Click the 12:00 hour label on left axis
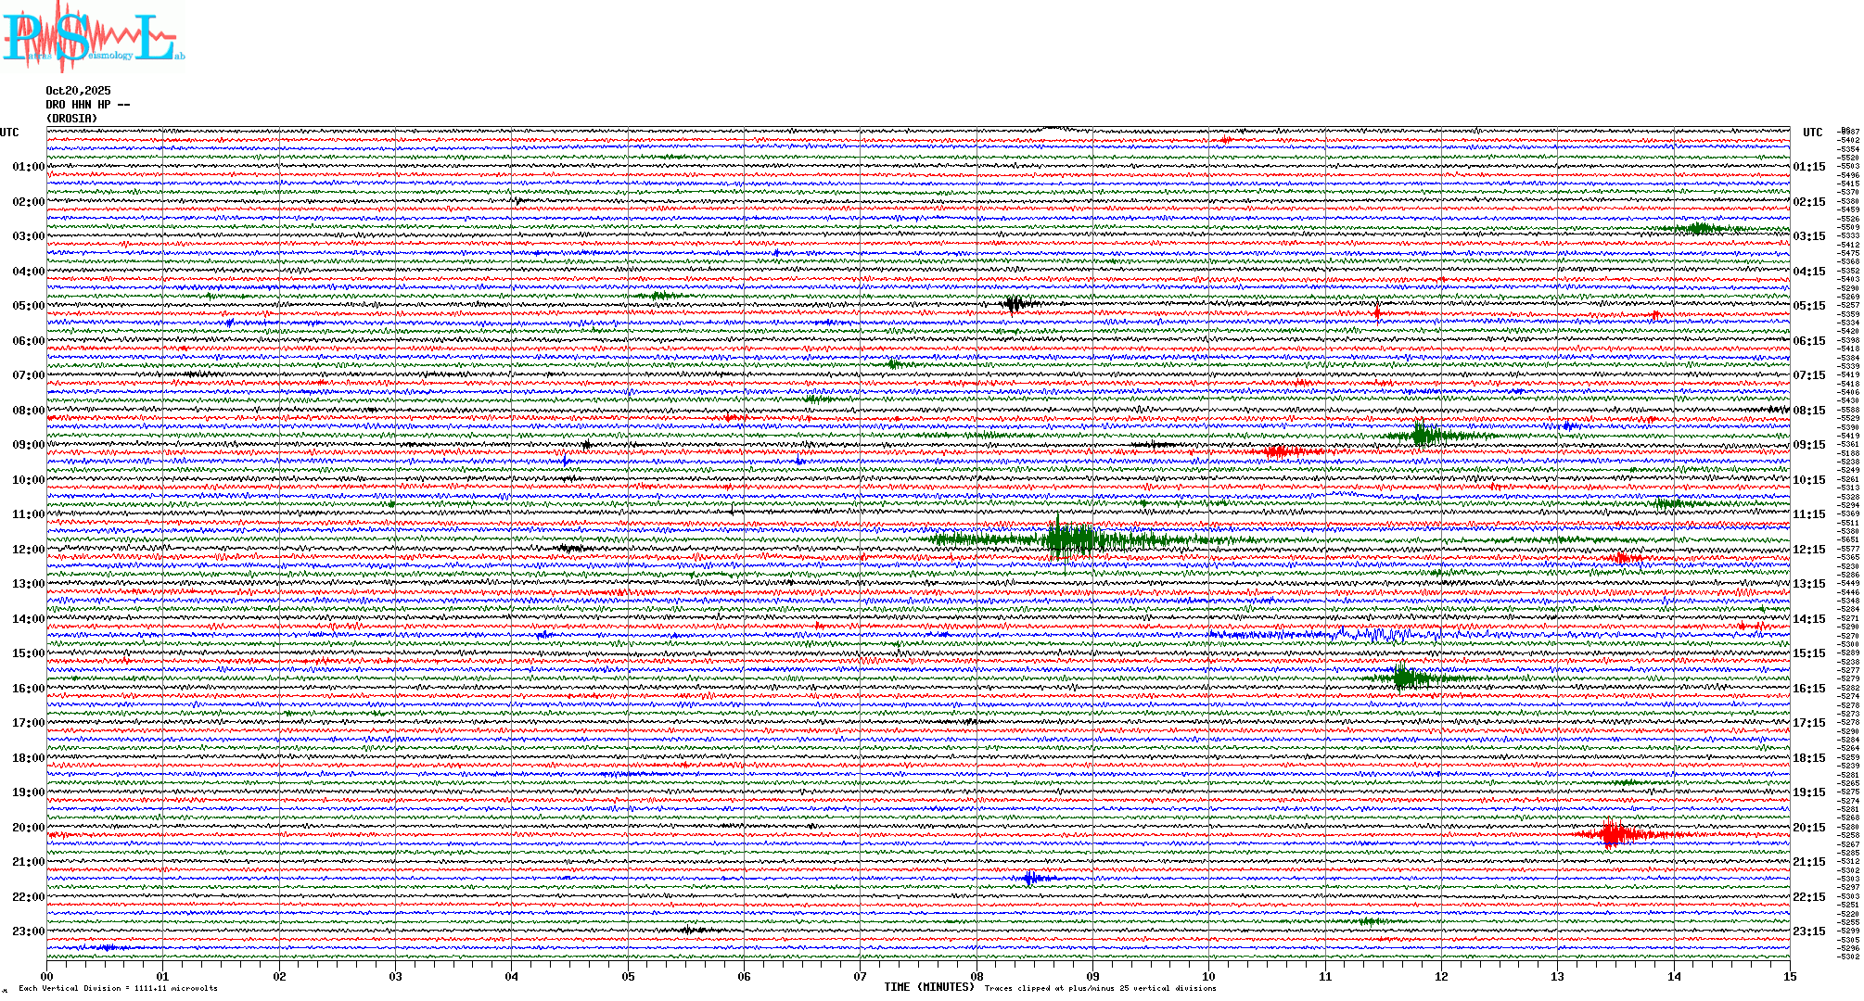The height and width of the screenshot is (1001, 1864). click(28, 550)
